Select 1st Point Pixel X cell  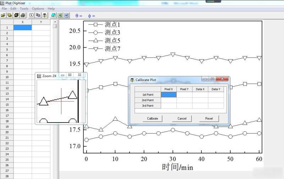pyautogui.click(x=169, y=94)
